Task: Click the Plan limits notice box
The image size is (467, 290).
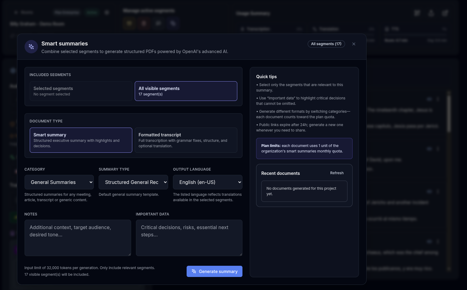Action: click(304, 148)
